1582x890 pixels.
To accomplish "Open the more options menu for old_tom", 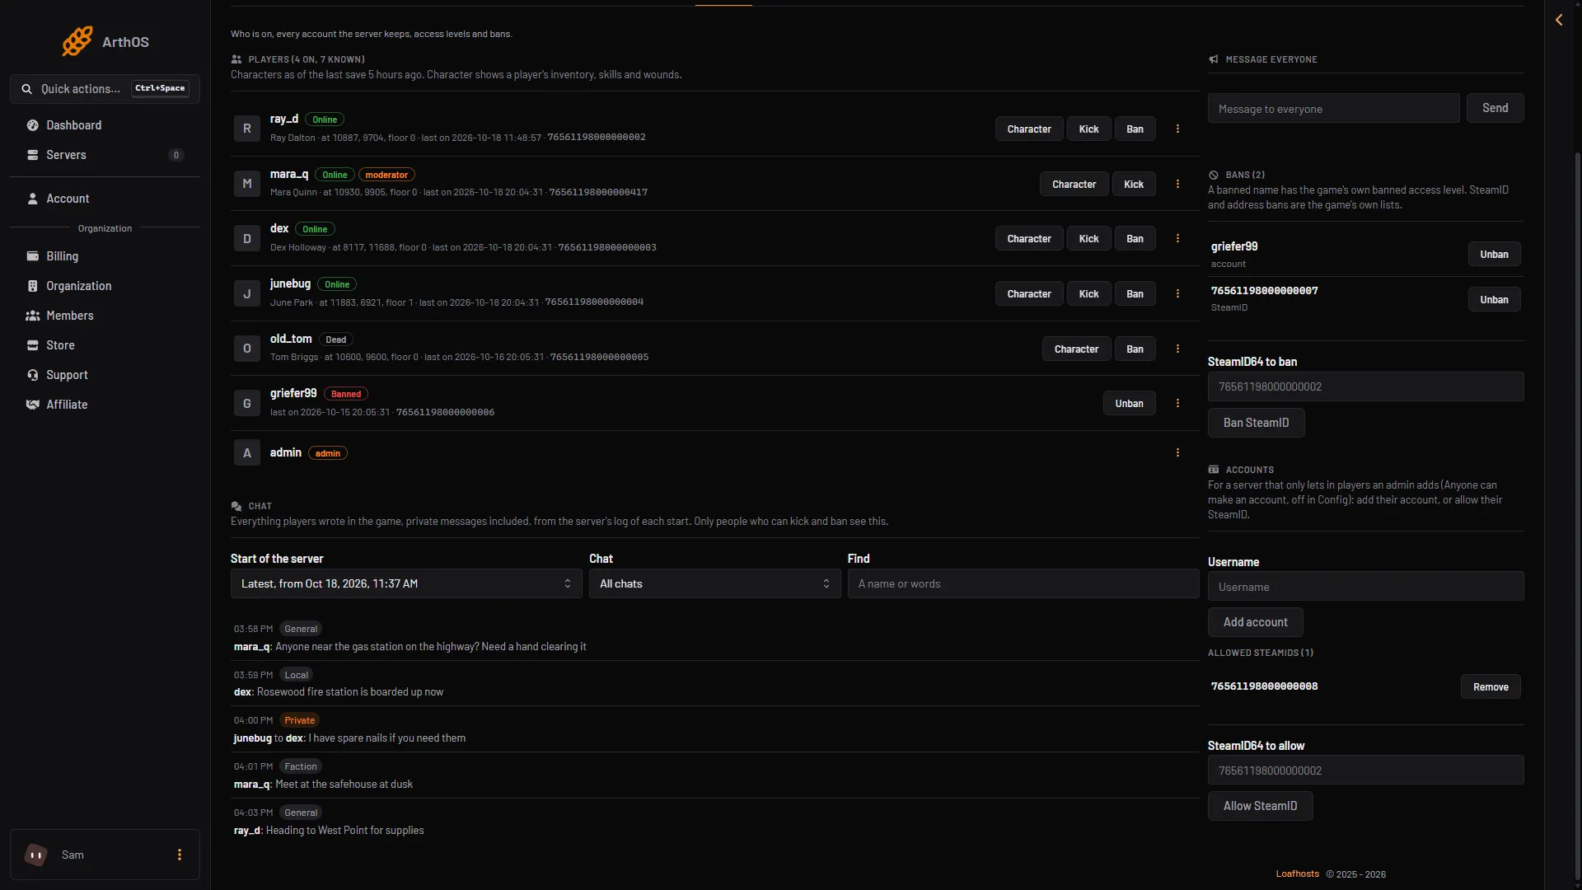I will pyautogui.click(x=1177, y=349).
